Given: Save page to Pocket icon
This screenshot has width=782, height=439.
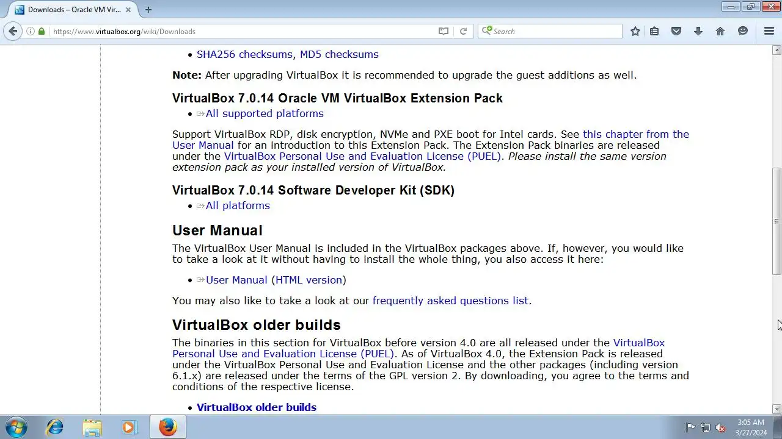Looking at the screenshot, I should coord(676,31).
